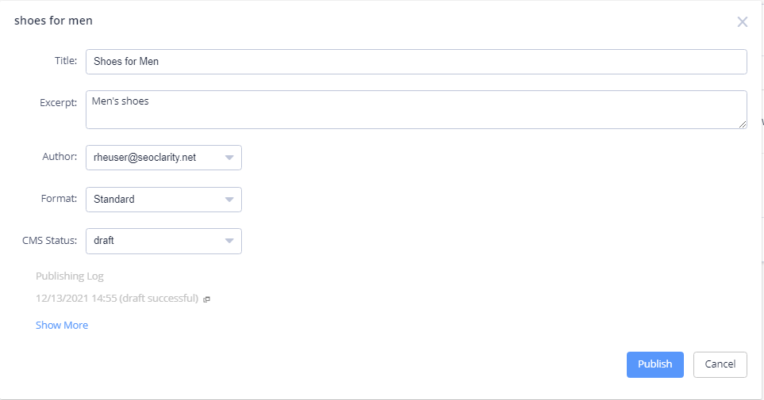This screenshot has height=400, width=764.
Task: Click the "Author:" field label
Action: pos(60,157)
